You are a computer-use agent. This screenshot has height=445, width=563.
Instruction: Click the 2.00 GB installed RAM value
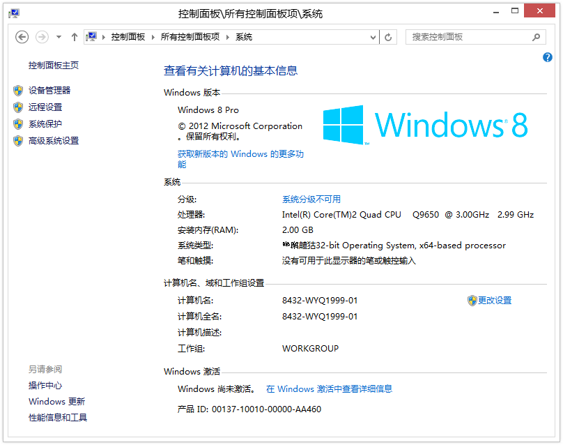coord(298,230)
